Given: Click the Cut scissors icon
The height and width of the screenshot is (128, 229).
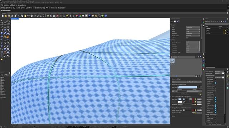Looking at the screenshot, I should coord(19,16).
